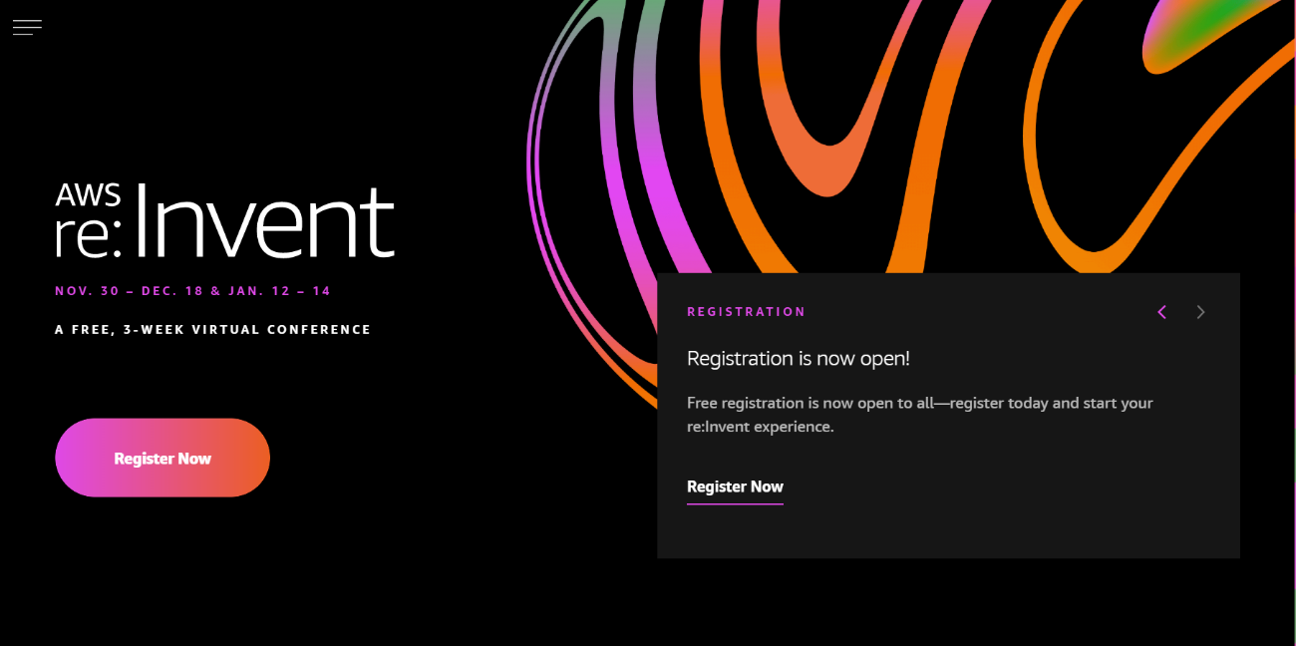1296x646 pixels.
Task: Open the hamburger menu icon
Action: [x=27, y=27]
